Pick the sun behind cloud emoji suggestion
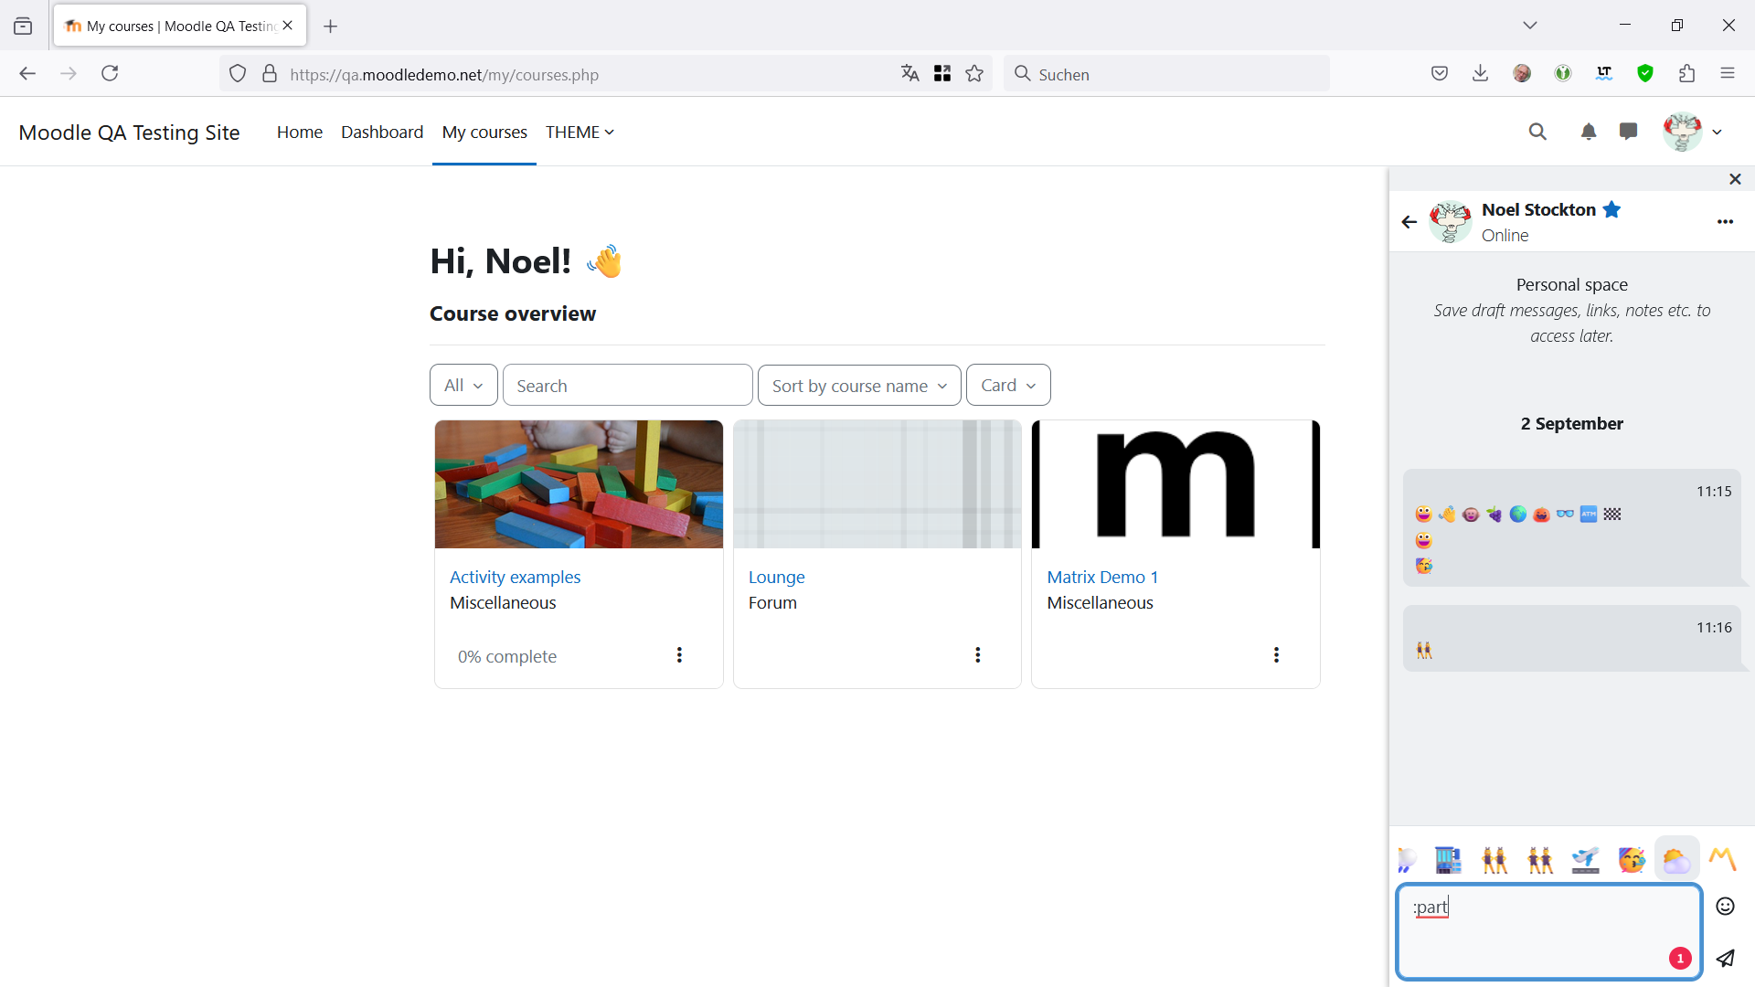Viewport: 1755px width, 987px height. click(x=1676, y=859)
